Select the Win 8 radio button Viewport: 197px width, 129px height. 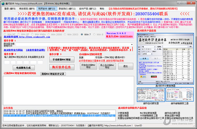point(98,34)
